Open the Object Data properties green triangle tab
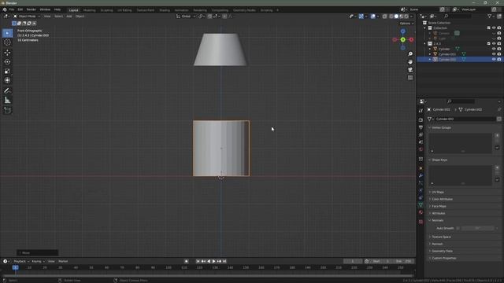 pos(421,204)
